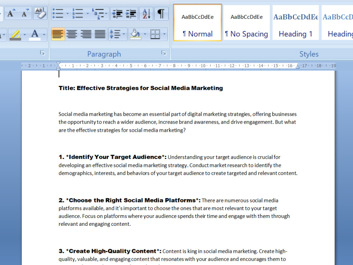
Task: Open font color dropdown arrow
Action: [44, 35]
